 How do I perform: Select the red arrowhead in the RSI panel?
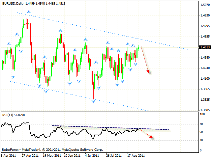coord(152,138)
